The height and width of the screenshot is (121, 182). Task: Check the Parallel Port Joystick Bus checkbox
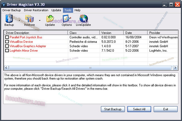[7, 37]
